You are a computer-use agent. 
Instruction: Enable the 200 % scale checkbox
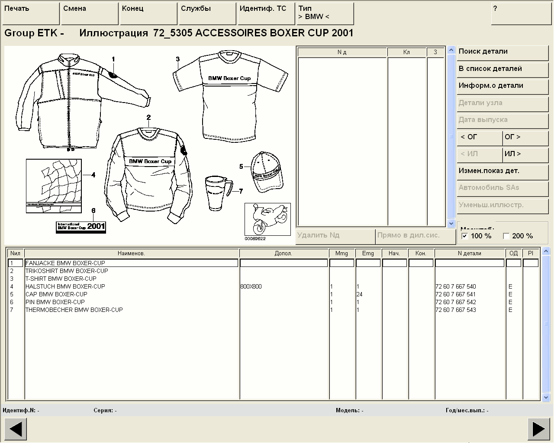click(506, 236)
